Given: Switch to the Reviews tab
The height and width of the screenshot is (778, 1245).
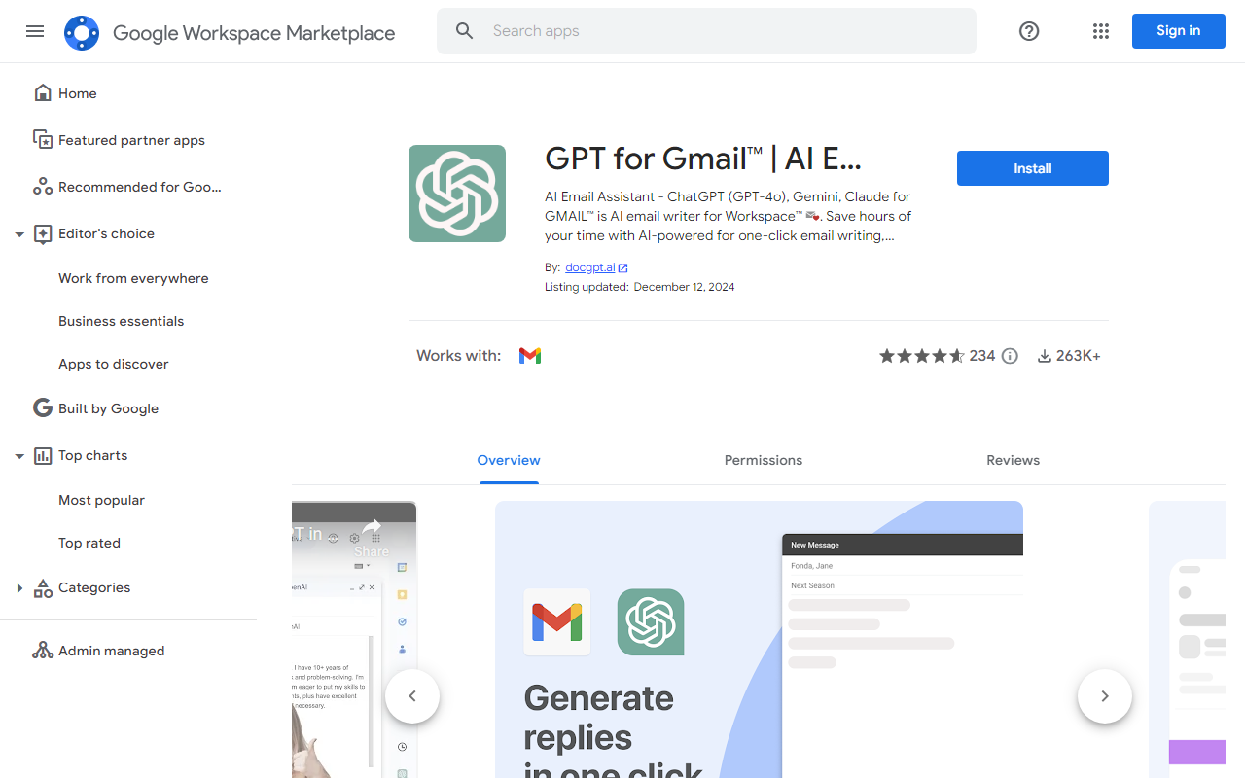Looking at the screenshot, I should click(1013, 461).
